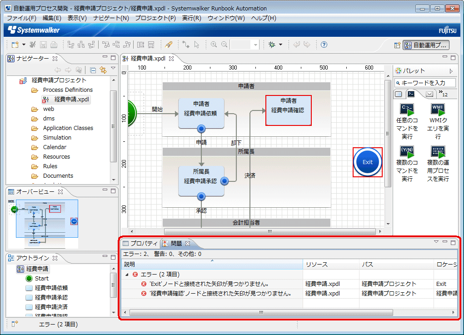464x335 pixels.
Task: Toggle Link with Editor in ナビゲーター
Action: pyautogui.click(x=103, y=70)
